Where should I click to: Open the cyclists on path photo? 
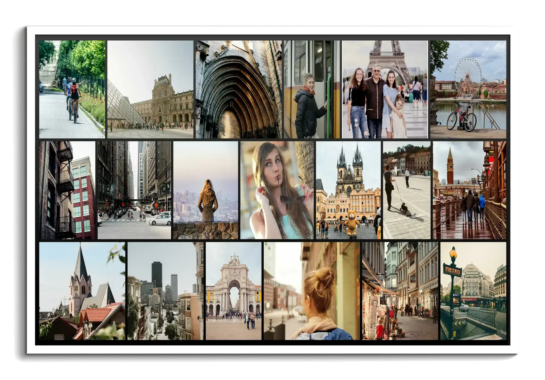[x=72, y=89]
